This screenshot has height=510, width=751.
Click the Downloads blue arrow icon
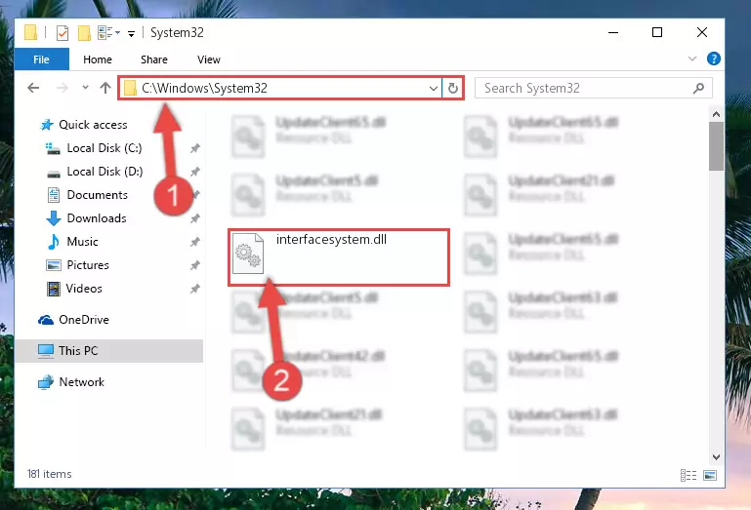tap(53, 218)
